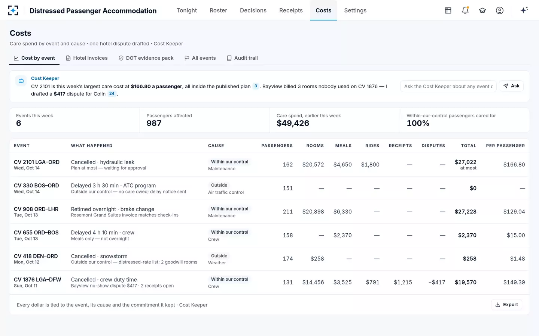The width and height of the screenshot is (539, 336).
Task: Click the 100% within-our-control card
Action: click(x=465, y=120)
